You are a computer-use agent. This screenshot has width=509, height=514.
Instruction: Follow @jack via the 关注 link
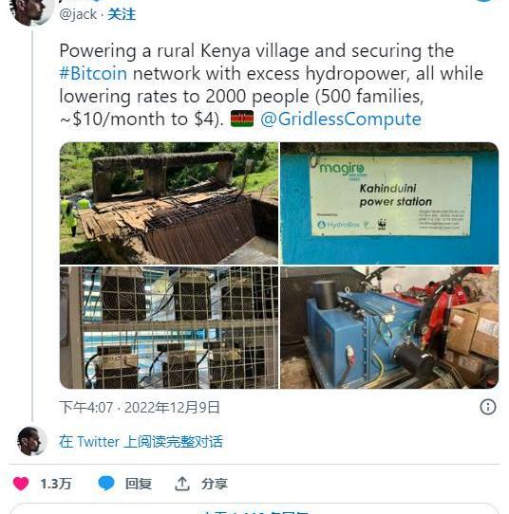(x=122, y=14)
